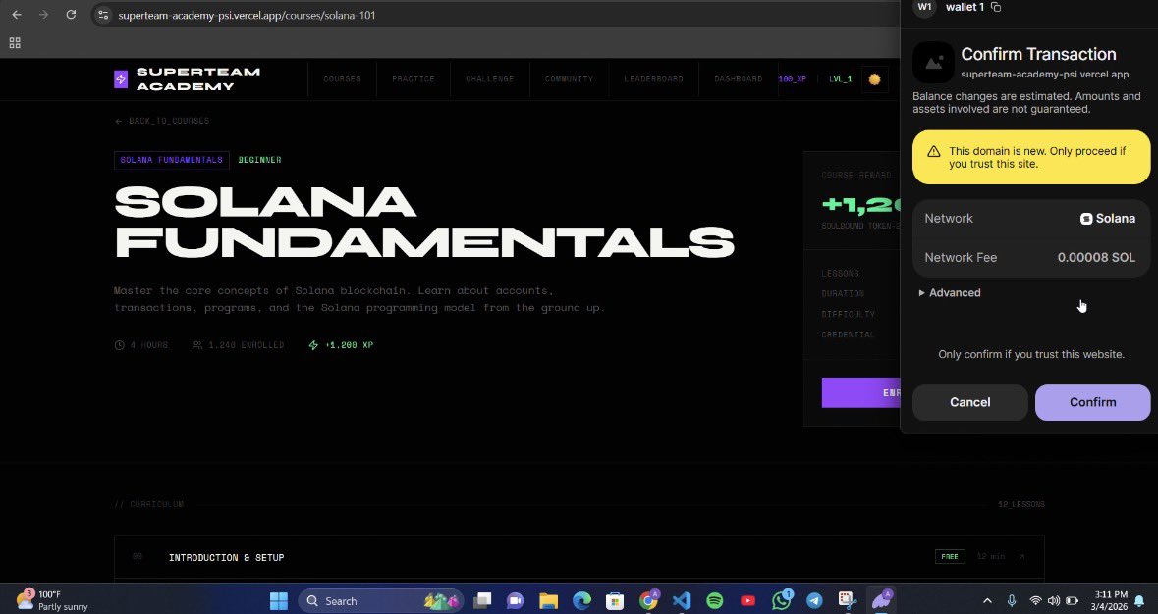The height and width of the screenshot is (614, 1158).
Task: Click the 100_XP indicator
Action: point(793,78)
